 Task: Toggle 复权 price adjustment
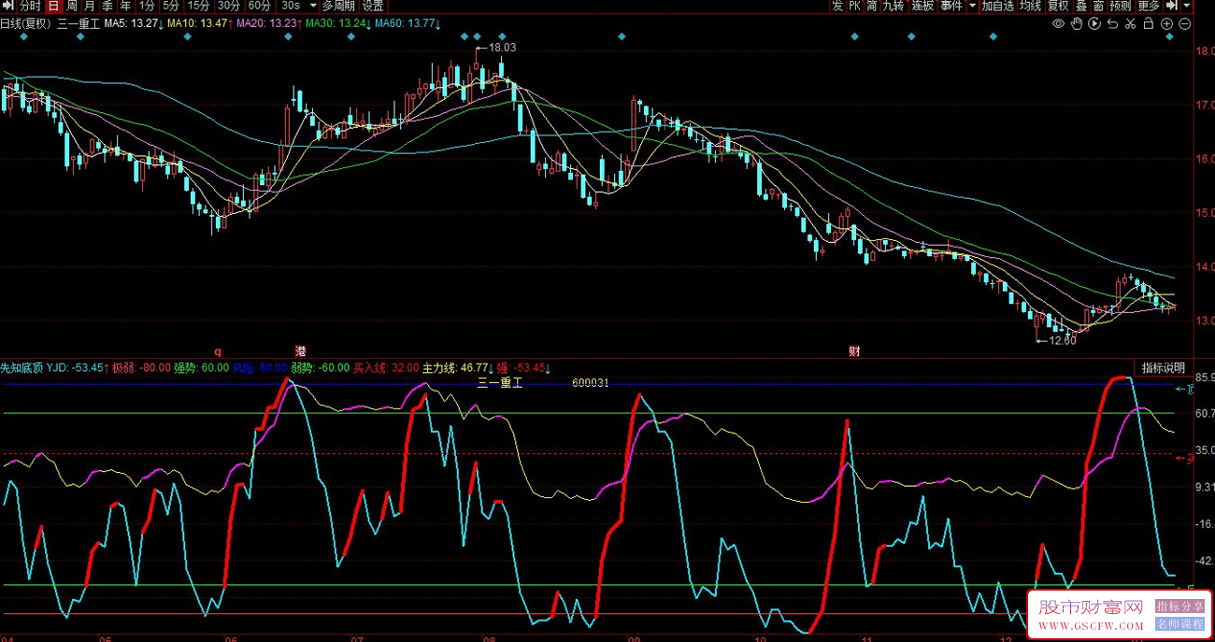[1059, 6]
